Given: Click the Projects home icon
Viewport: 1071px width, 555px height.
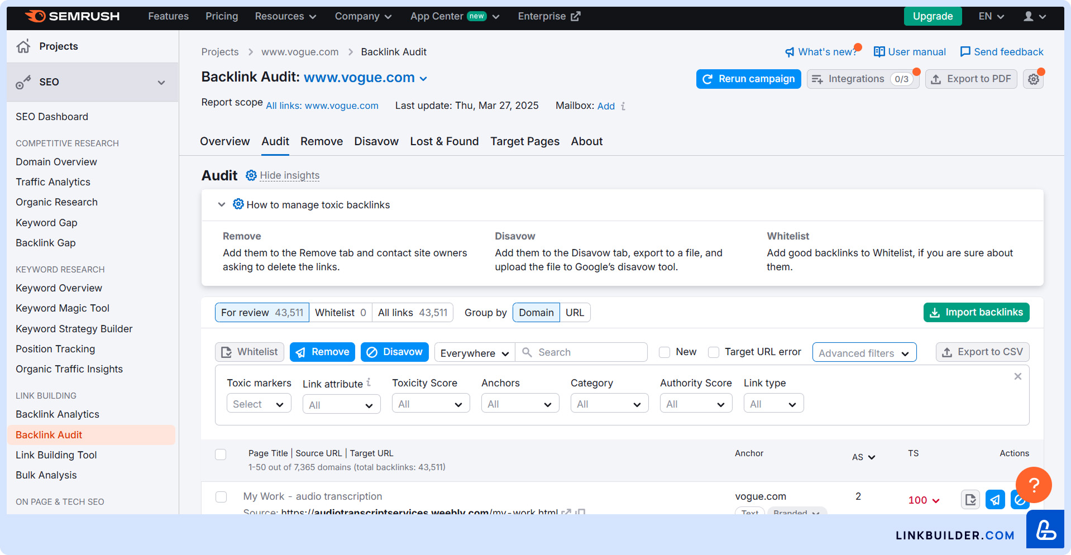Looking at the screenshot, I should point(23,46).
